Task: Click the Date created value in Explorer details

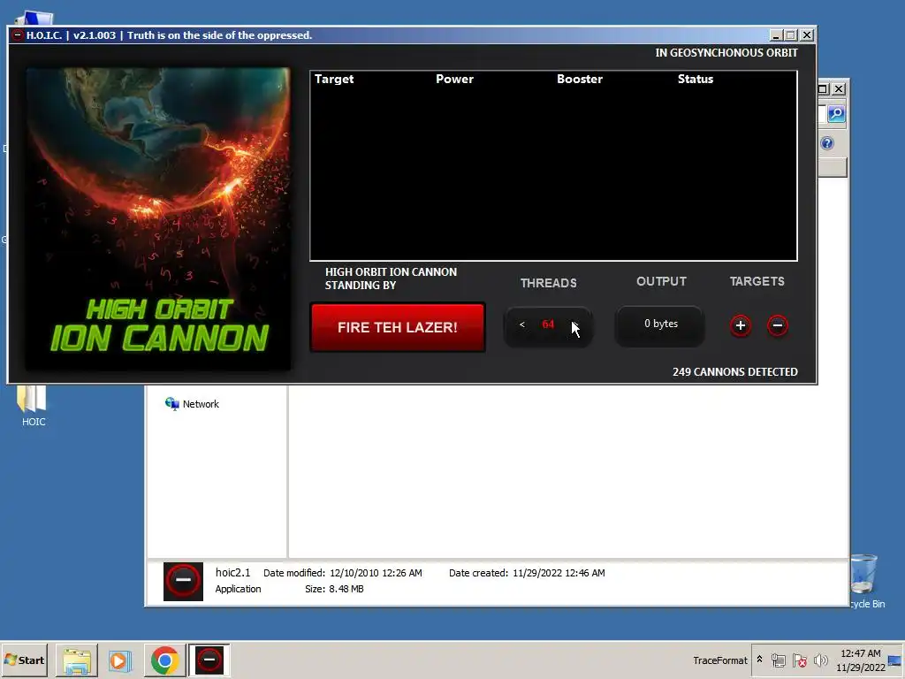Action: pyautogui.click(x=559, y=573)
